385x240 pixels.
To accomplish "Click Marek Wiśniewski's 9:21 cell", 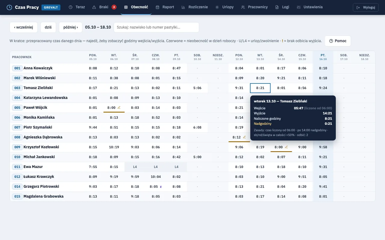I will click(281, 78).
